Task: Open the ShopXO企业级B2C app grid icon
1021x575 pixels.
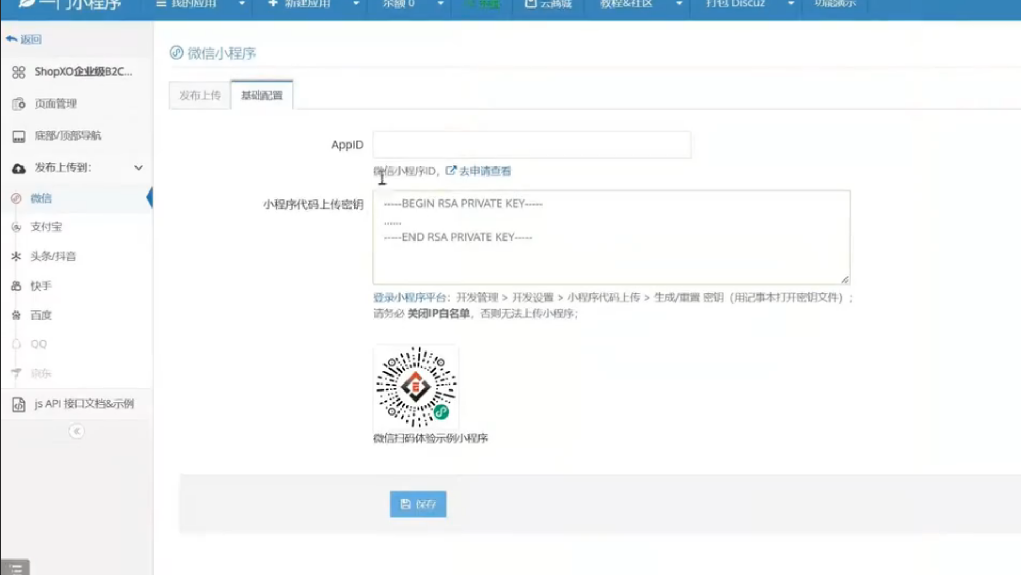Action: click(19, 72)
